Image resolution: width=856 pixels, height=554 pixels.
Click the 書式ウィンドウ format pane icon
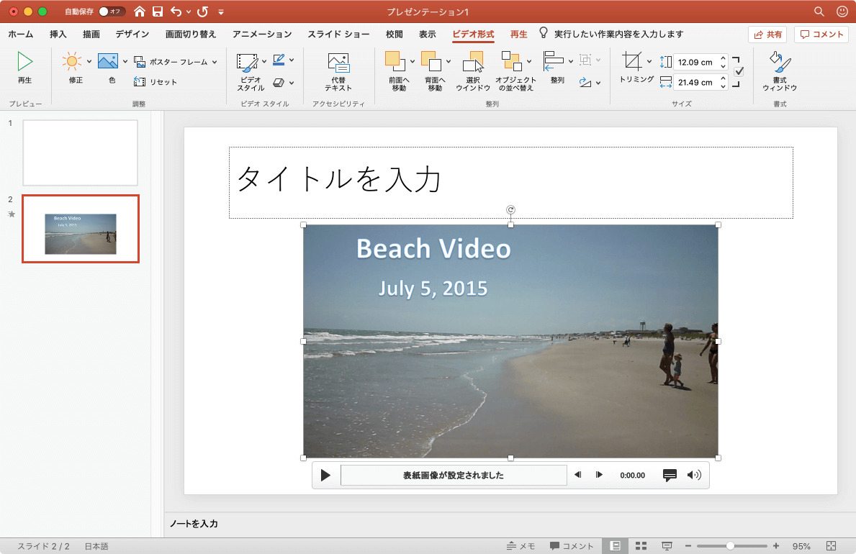(x=780, y=62)
